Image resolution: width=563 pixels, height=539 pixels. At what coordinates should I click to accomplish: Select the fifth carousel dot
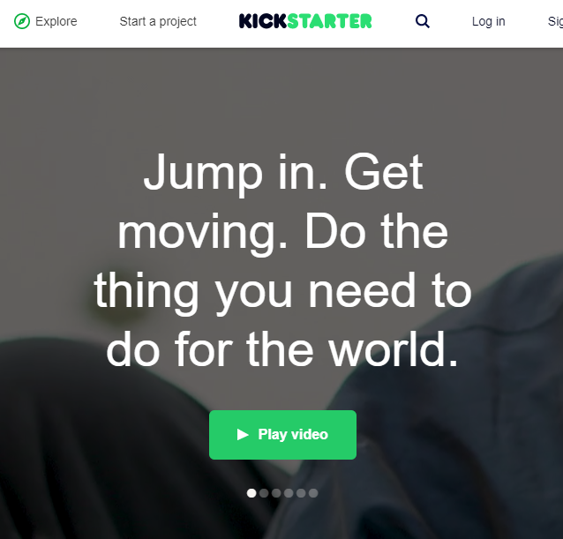(x=301, y=493)
